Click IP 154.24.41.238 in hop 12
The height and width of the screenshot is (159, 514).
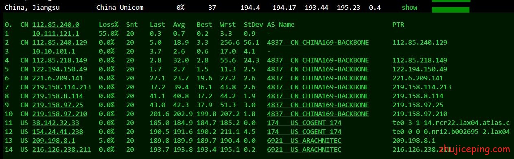point(57,131)
